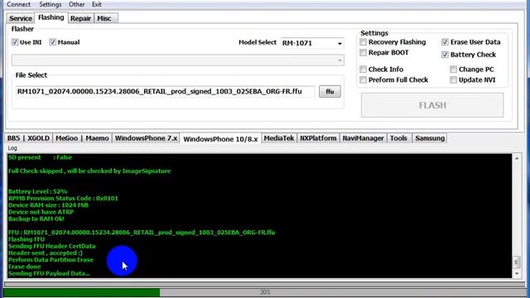Click the log scrollbar up arrow
The width and height of the screenshot is (530, 298).
pyautogui.click(x=517, y=158)
